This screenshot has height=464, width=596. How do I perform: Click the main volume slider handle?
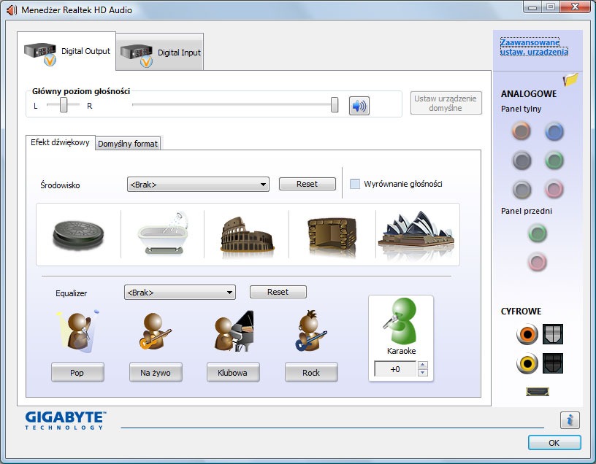click(x=335, y=106)
